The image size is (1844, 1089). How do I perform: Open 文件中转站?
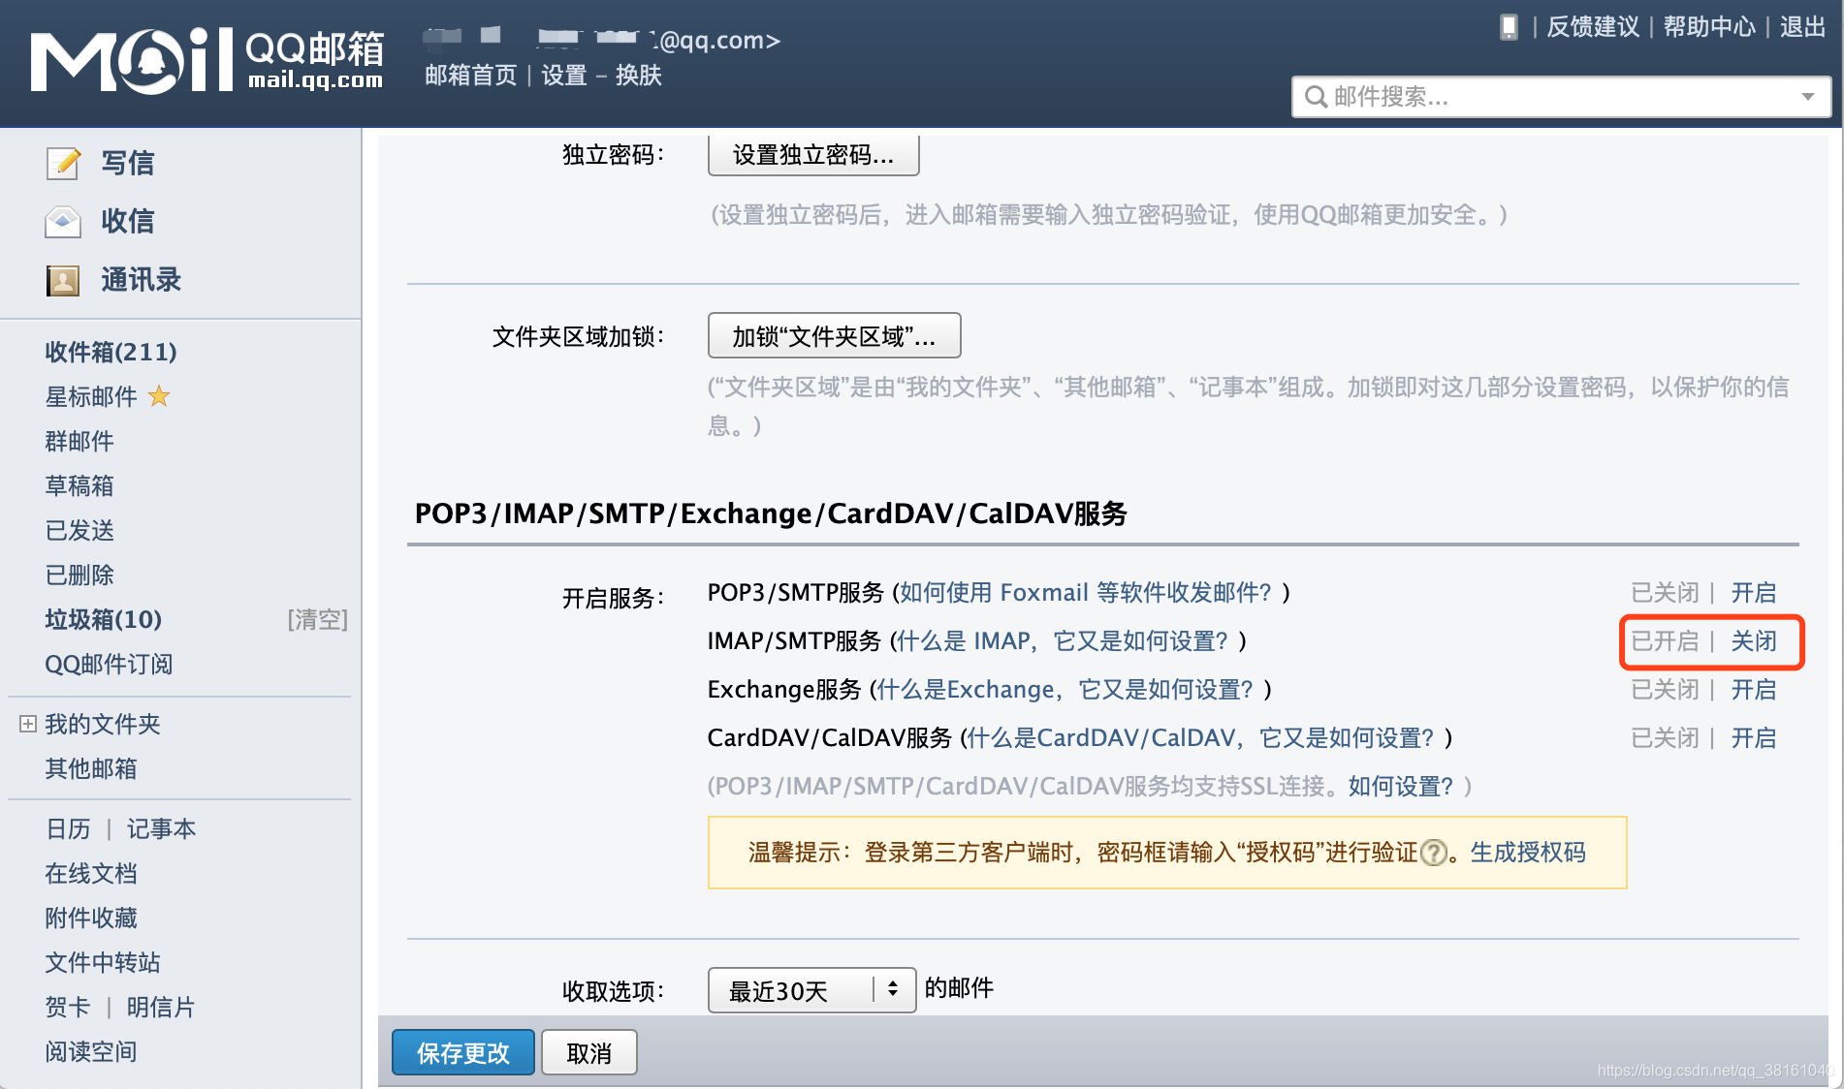[103, 962]
